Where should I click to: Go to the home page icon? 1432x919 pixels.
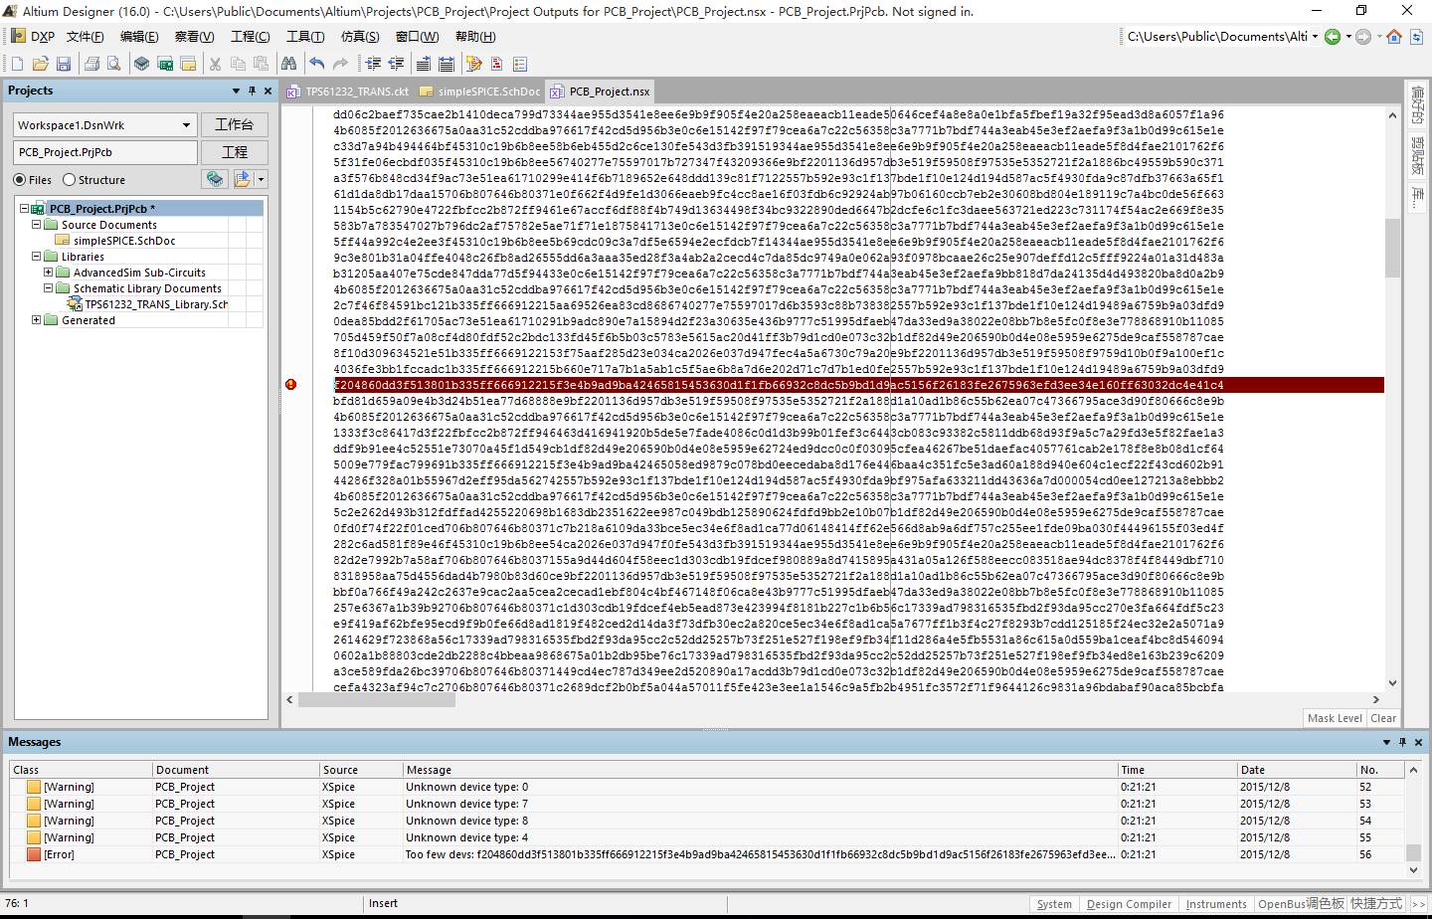[x=1394, y=37]
